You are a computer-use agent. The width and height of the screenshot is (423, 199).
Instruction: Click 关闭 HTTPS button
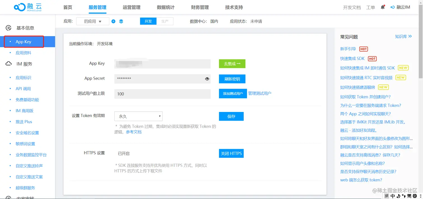231,153
